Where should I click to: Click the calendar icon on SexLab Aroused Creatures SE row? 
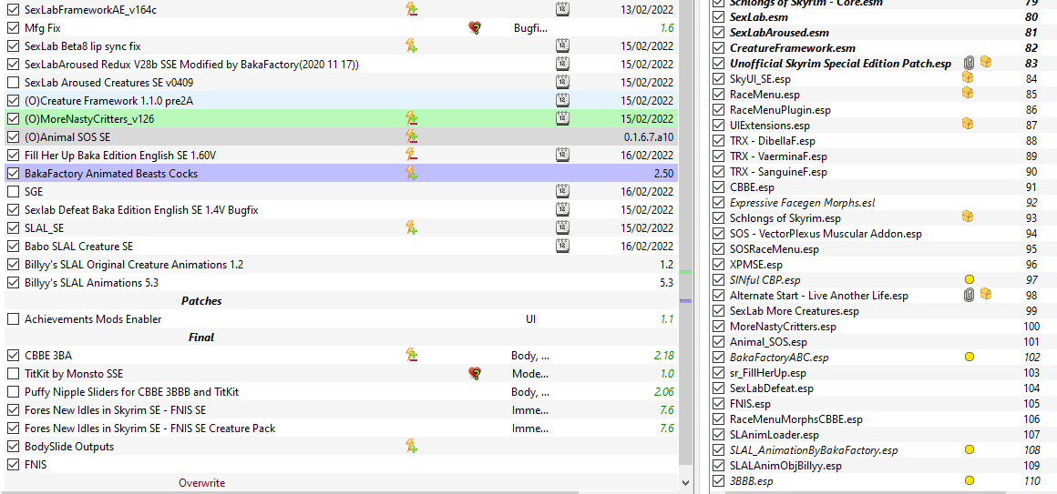pyautogui.click(x=562, y=82)
